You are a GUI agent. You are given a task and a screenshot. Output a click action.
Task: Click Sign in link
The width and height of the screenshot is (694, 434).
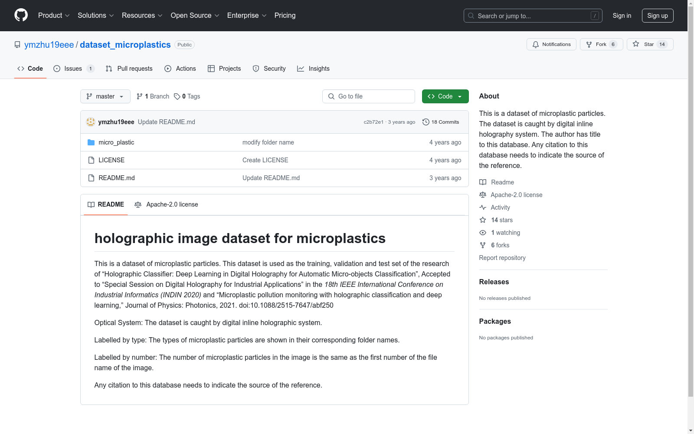point(622,16)
